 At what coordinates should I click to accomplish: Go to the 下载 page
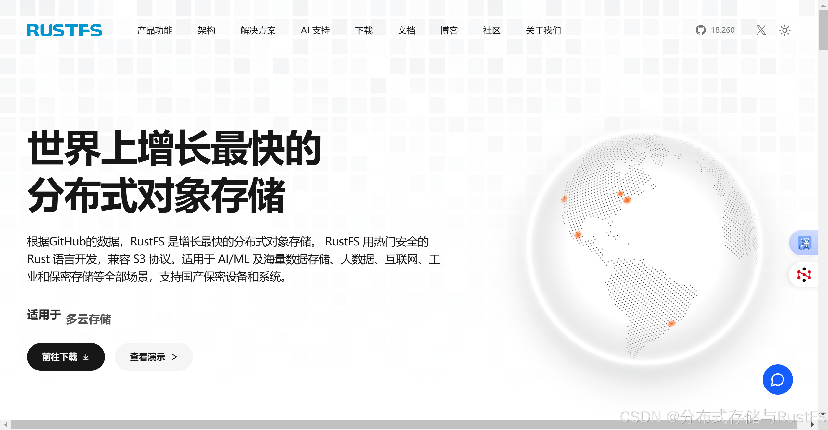click(363, 30)
